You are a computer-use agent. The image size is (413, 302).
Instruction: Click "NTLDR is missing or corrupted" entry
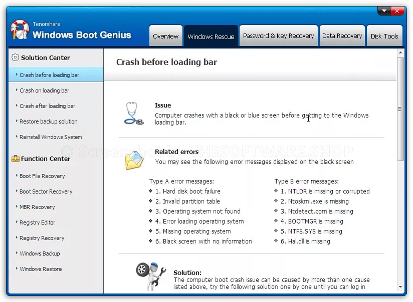point(325,191)
